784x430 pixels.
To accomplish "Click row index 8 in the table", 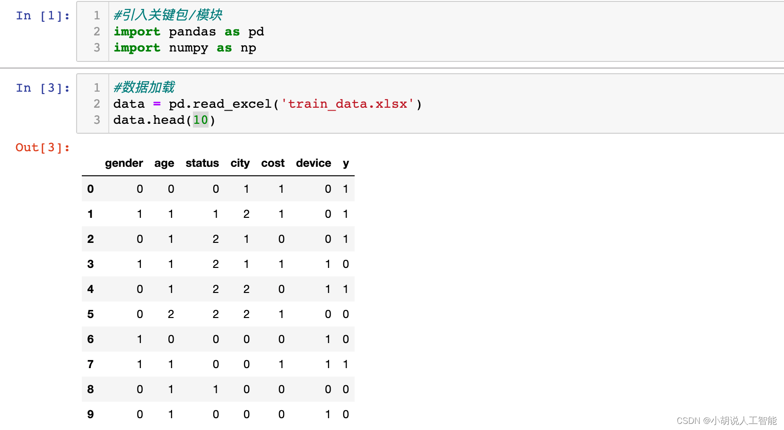I will [x=90, y=389].
